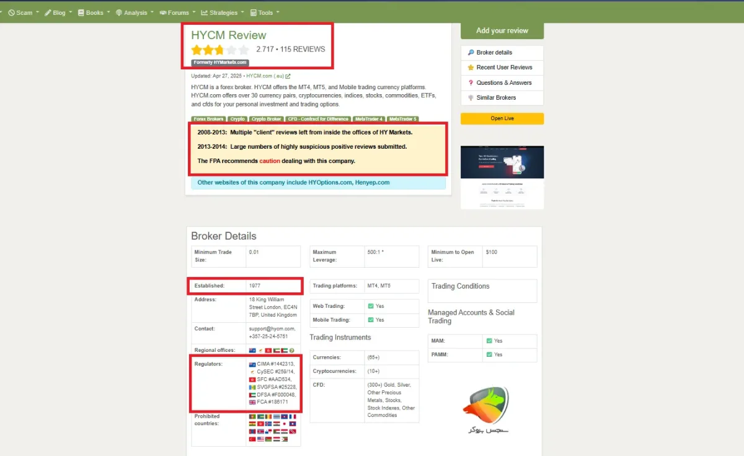Open the HYCM.com (.eu) link
744x456 pixels.
265,76
